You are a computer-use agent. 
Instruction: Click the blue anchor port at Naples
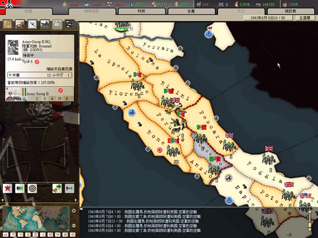229,200
